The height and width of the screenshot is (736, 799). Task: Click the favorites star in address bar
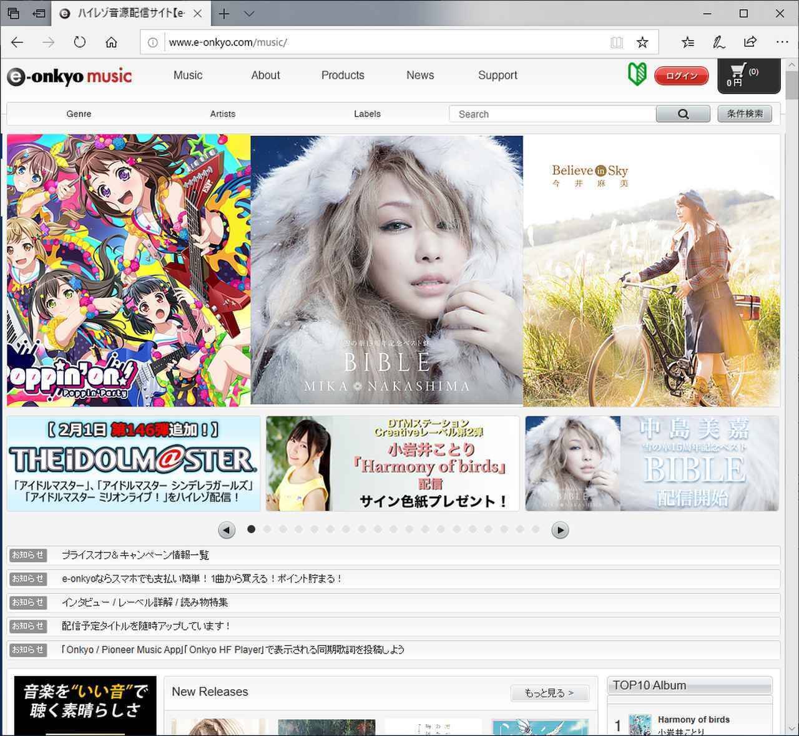tap(642, 42)
